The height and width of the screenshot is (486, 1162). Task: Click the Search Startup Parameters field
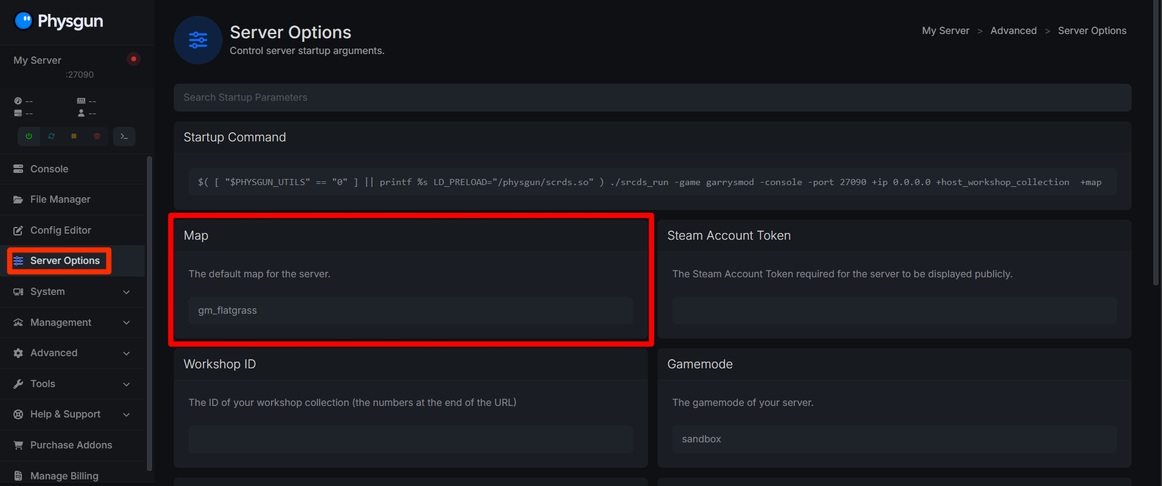tap(652, 98)
